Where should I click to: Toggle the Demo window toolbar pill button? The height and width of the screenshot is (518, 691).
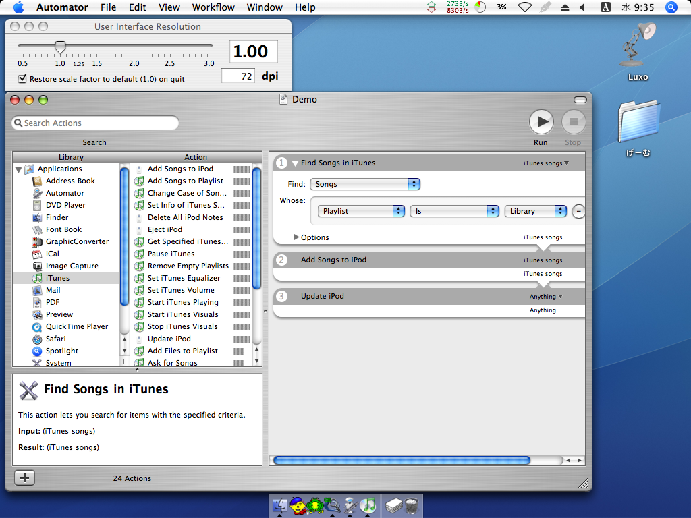click(580, 100)
